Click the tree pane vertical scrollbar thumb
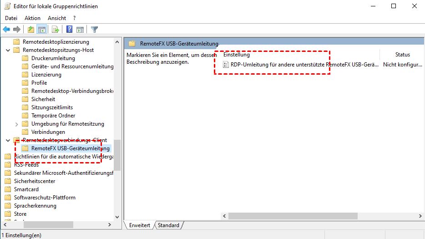 pos(117,155)
